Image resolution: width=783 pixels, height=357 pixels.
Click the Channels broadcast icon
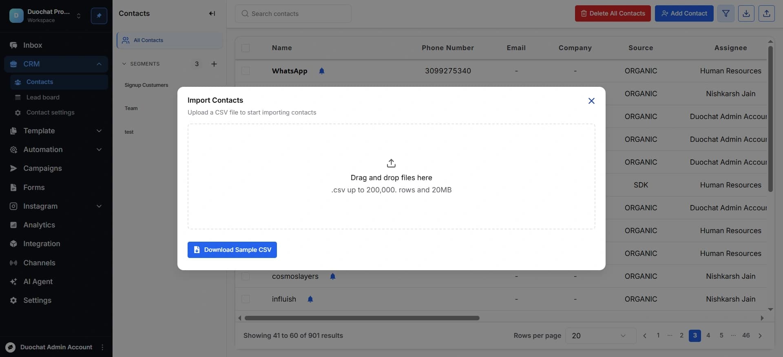pyautogui.click(x=13, y=263)
